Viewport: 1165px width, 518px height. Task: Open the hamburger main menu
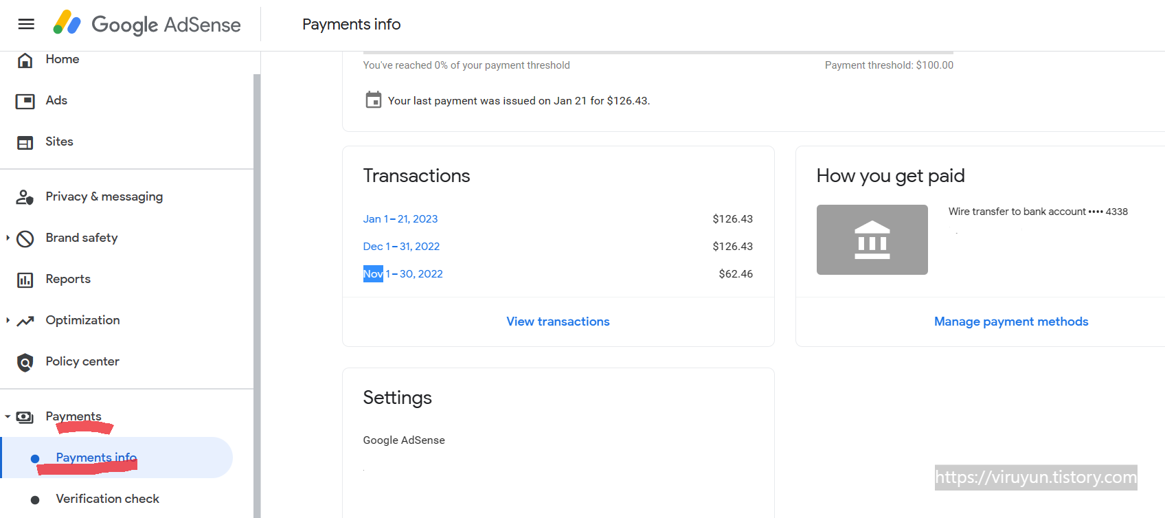tap(26, 25)
